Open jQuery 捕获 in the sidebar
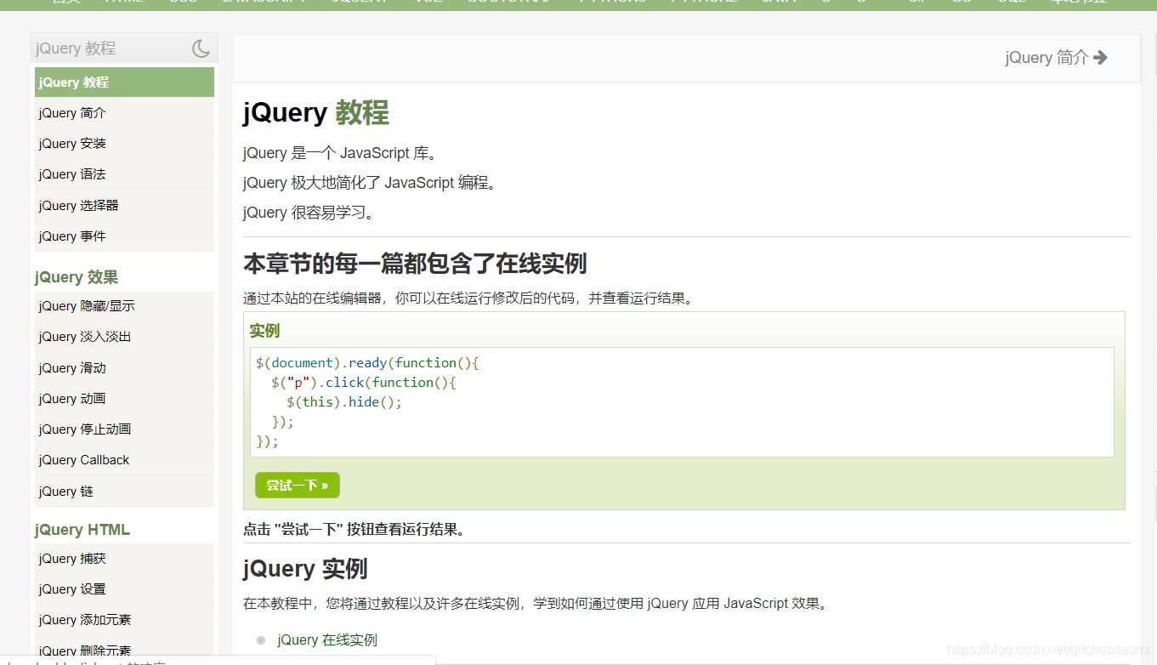This screenshot has height=665, width=1157. click(124, 559)
